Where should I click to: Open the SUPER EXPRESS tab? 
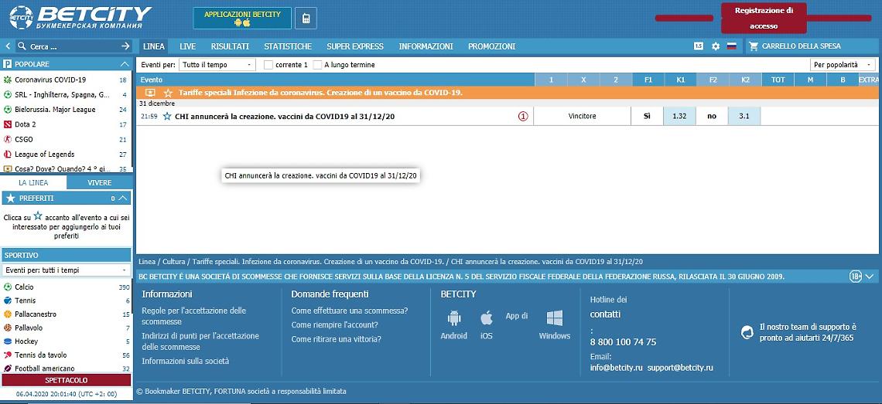point(355,46)
